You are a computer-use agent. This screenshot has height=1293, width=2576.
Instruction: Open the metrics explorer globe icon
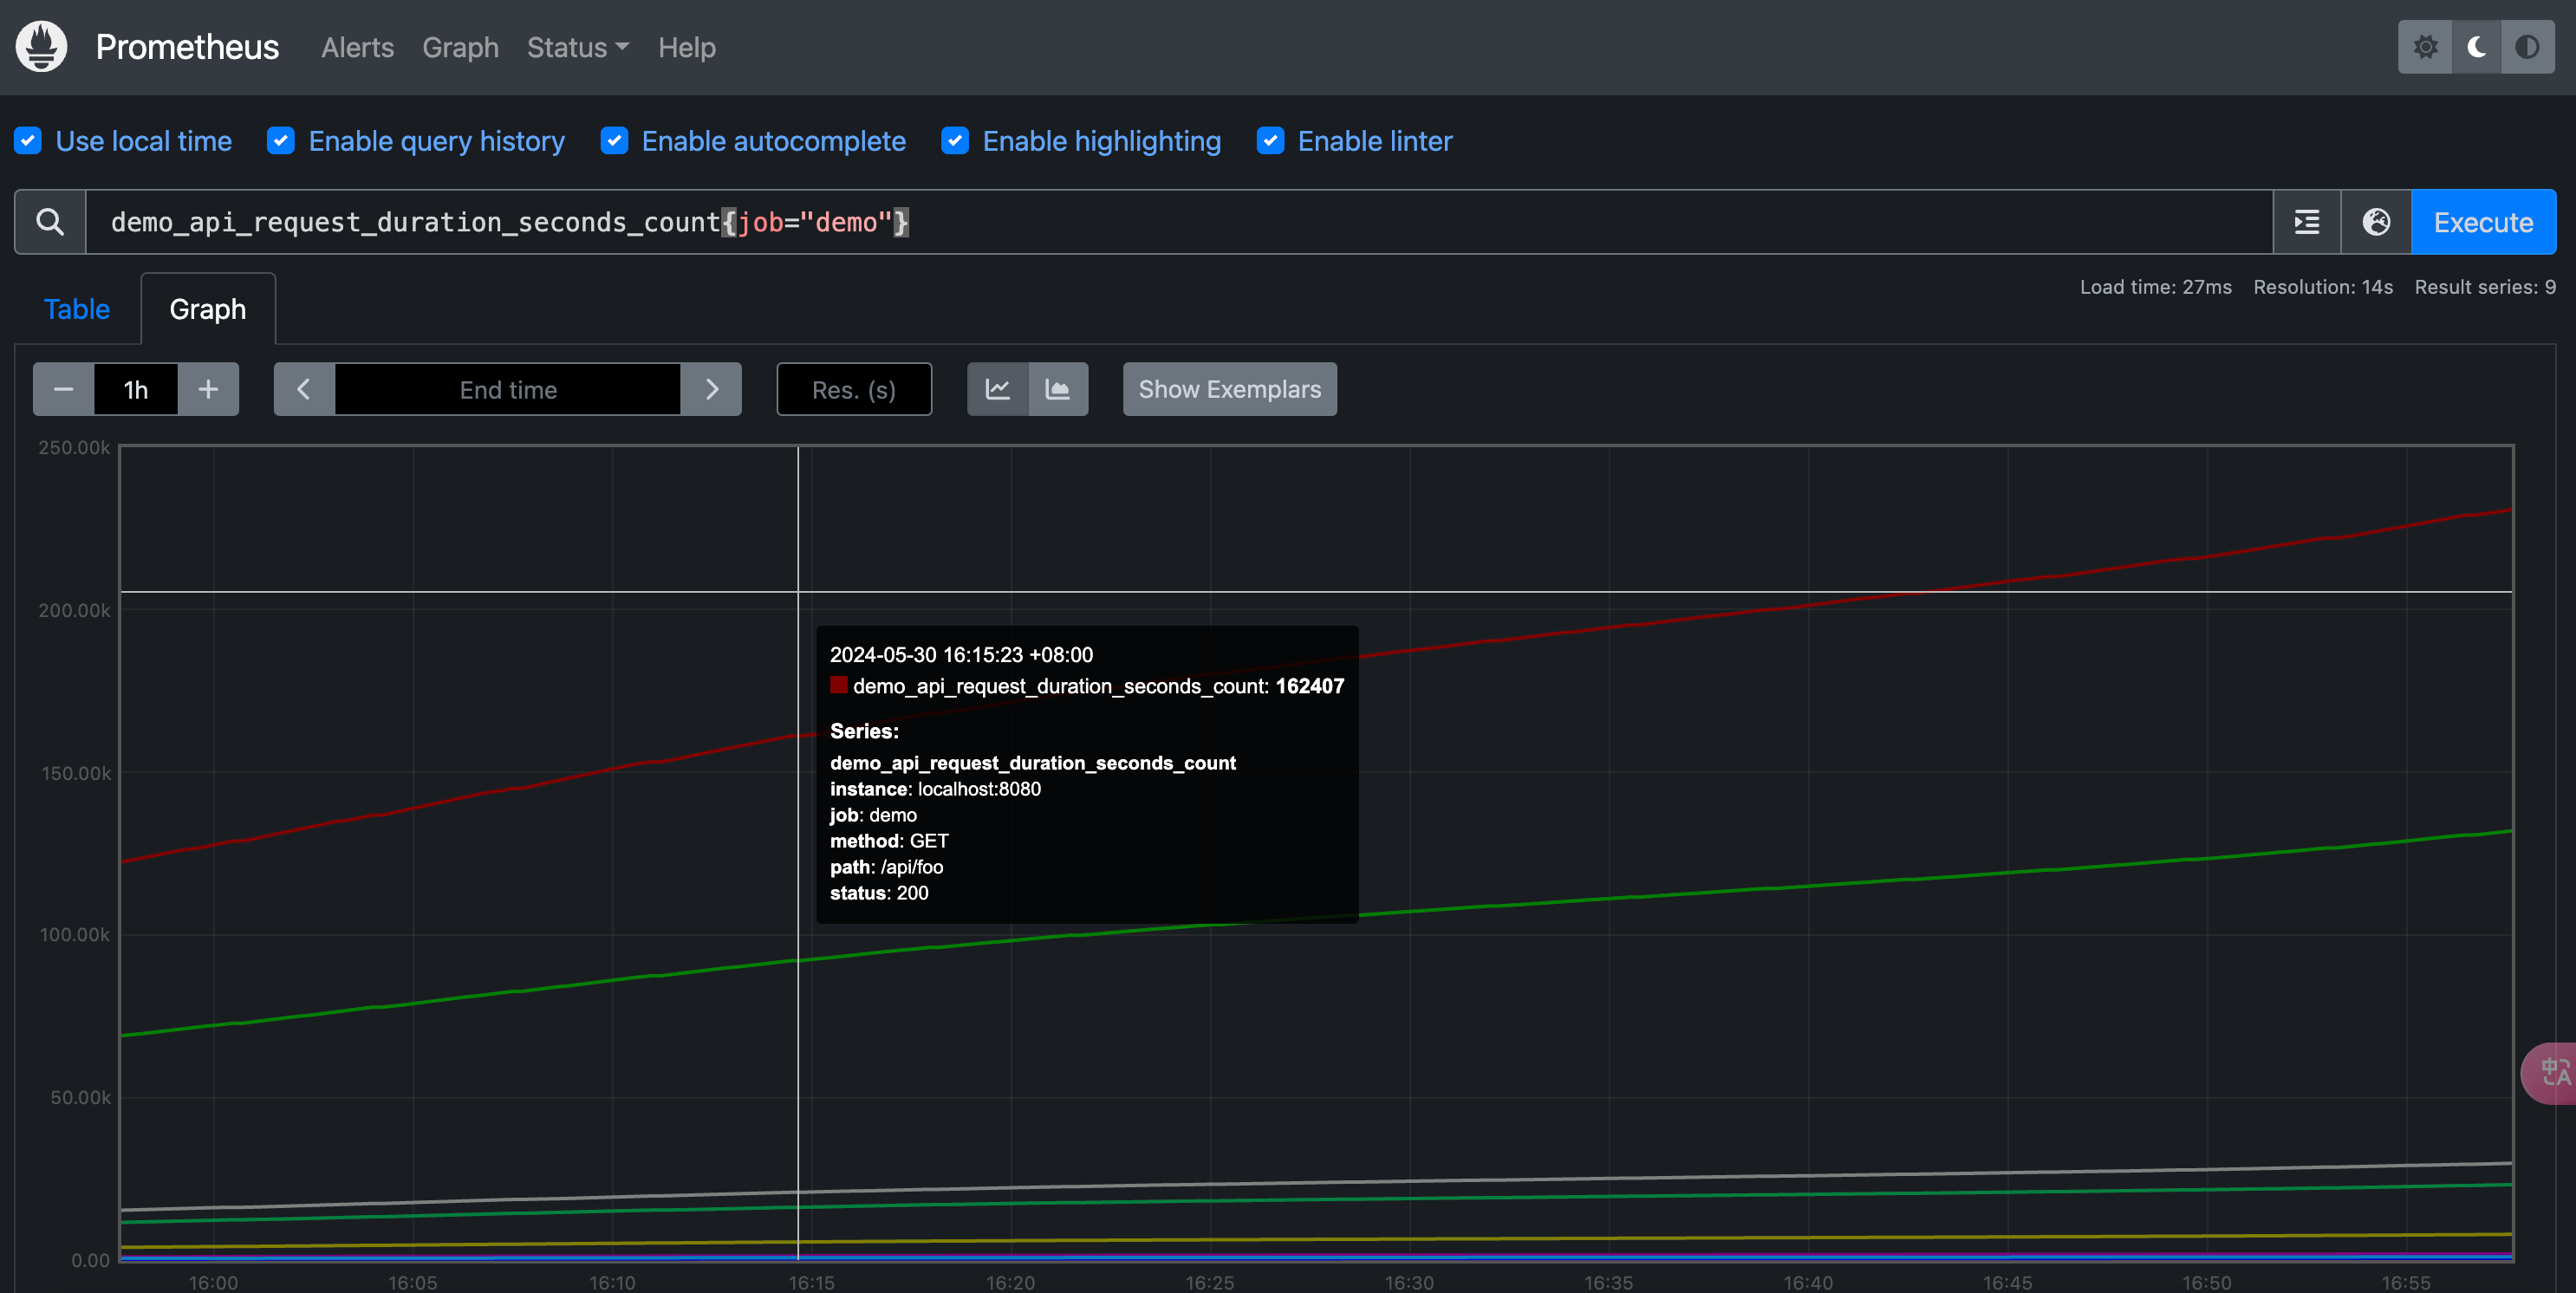tap(2376, 222)
